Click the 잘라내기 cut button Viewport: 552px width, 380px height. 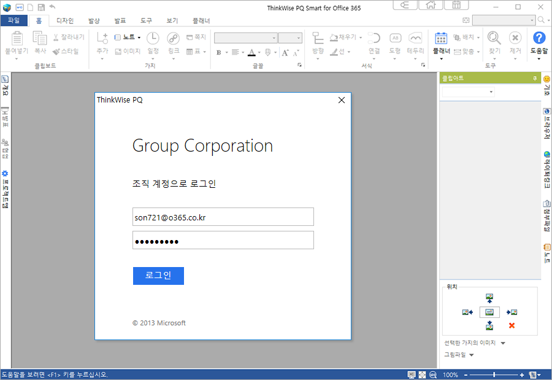coord(69,37)
